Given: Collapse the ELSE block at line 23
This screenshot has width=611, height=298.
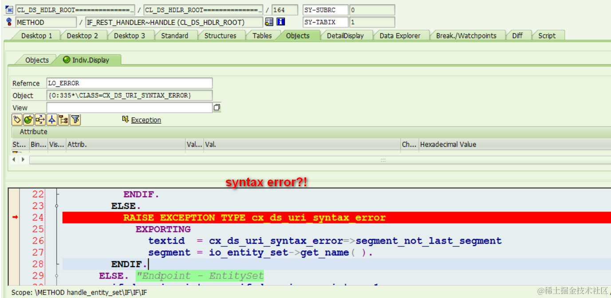Looking at the screenshot, I should tap(57, 206).
